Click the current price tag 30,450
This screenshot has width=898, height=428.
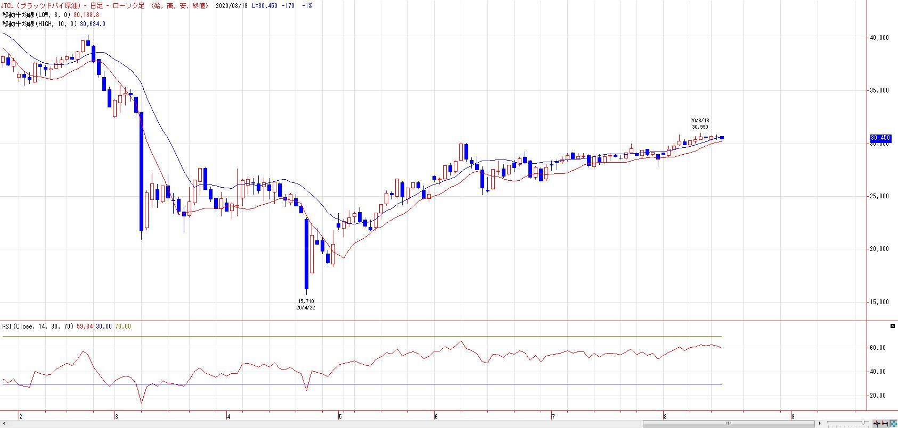(880, 138)
